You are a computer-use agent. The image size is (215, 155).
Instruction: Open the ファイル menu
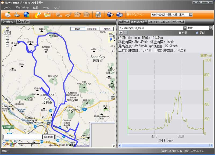point(7,8)
